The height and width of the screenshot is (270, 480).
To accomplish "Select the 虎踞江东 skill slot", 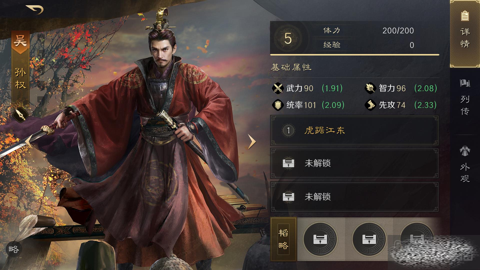I will point(354,130).
